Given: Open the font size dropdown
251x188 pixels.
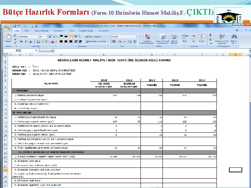Looking at the screenshot, I should 46,37.
